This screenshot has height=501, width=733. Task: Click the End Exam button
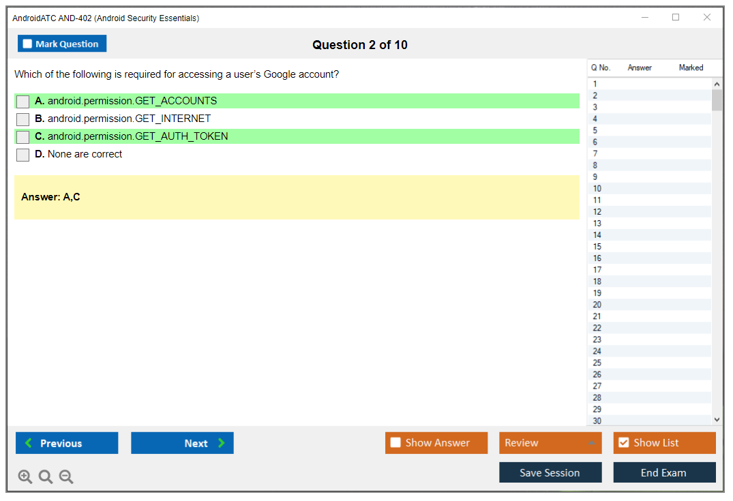point(663,472)
